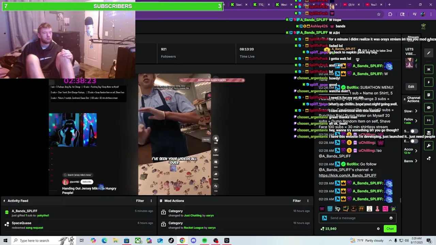436x245 pixels.
Task: Open Microsoft Store from taskbar
Action: click(127, 241)
